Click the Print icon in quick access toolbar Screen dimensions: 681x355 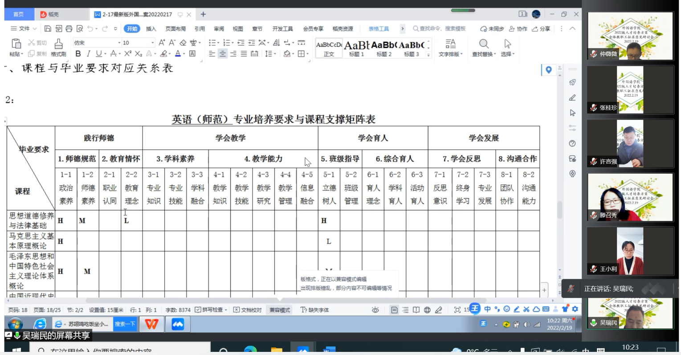pyautogui.click(x=69, y=29)
